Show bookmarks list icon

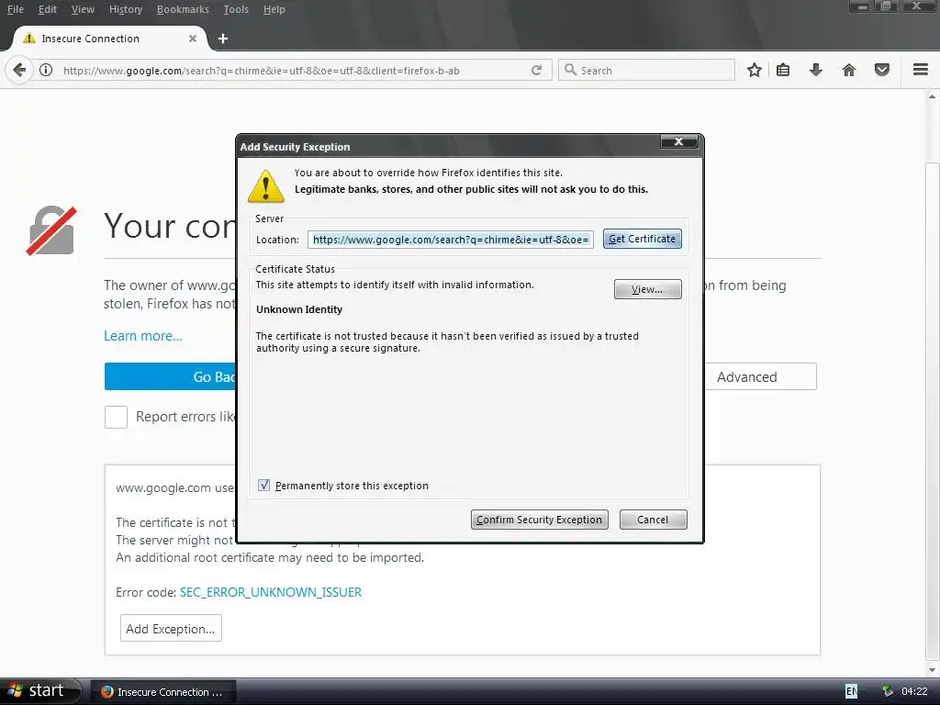[x=783, y=70]
